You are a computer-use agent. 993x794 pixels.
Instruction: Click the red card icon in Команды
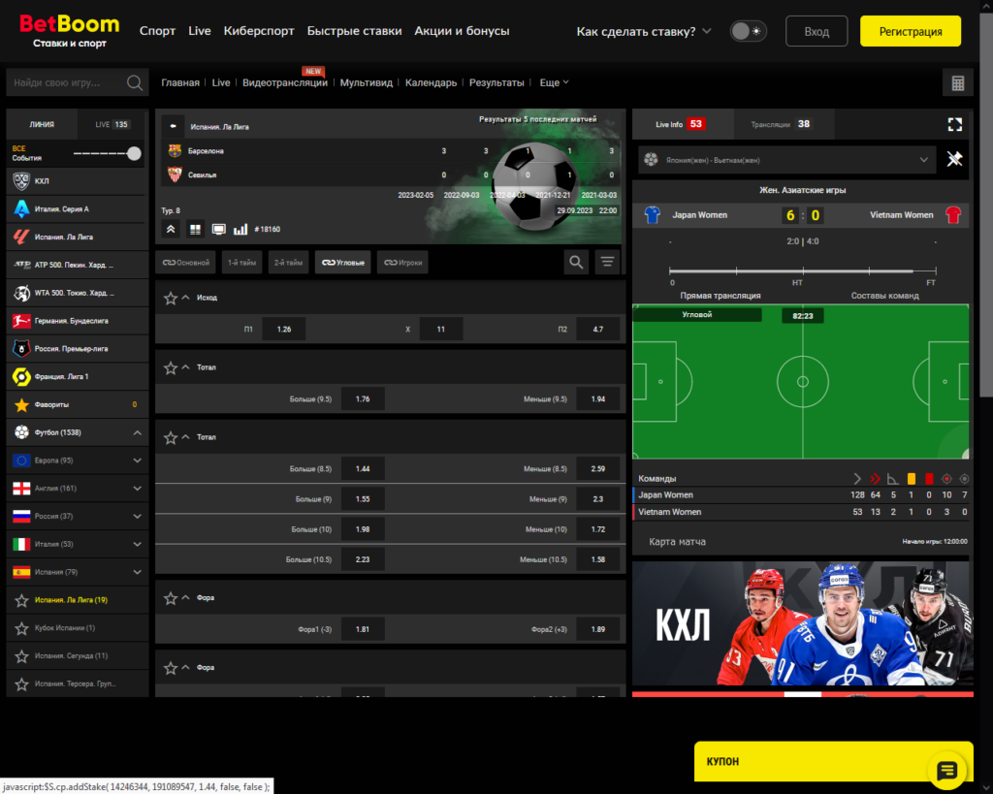(928, 479)
